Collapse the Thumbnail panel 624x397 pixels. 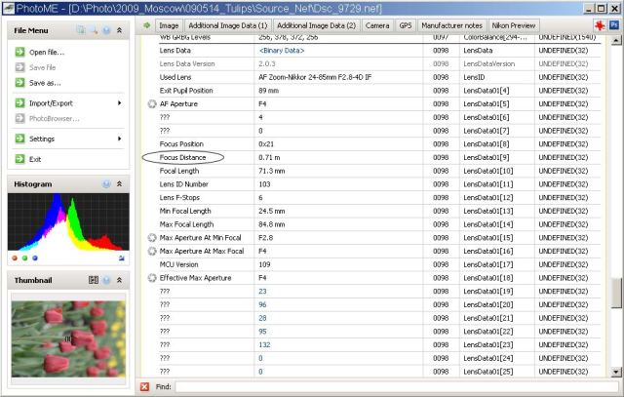pyautogui.click(x=119, y=280)
